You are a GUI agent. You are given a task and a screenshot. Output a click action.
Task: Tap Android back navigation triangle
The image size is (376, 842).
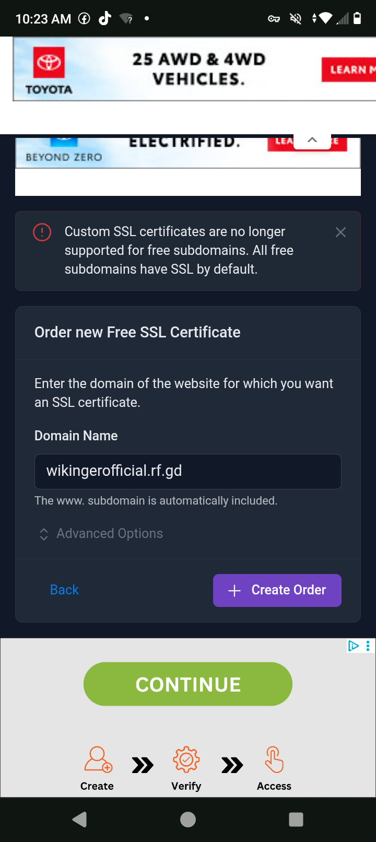[80, 820]
